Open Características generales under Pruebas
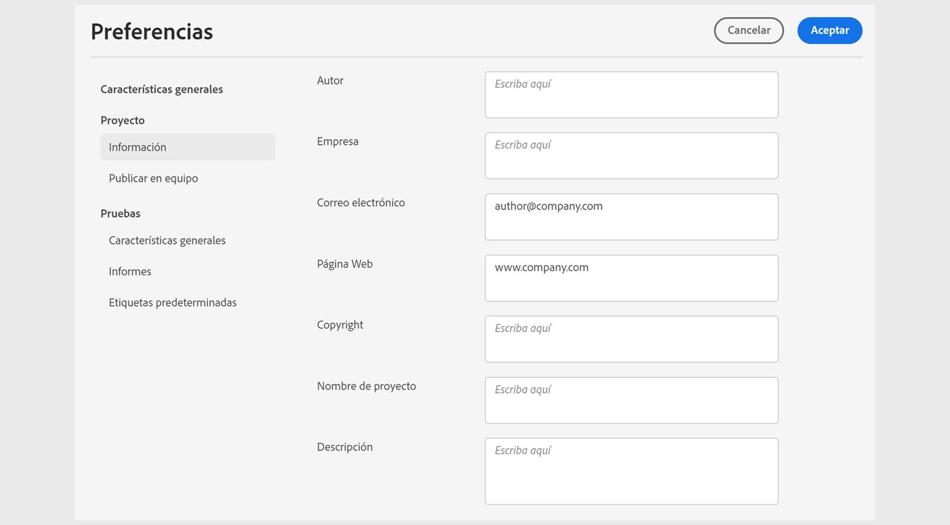This screenshot has width=950, height=525. pyautogui.click(x=167, y=241)
